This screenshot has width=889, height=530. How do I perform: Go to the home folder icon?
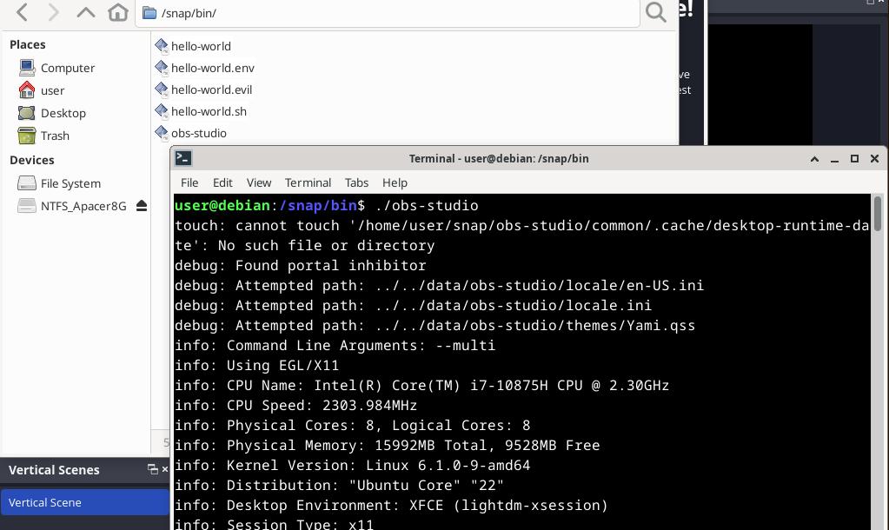pyautogui.click(x=117, y=12)
